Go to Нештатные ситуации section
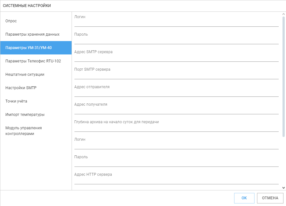 point(36,74)
